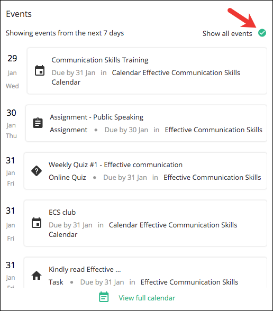Open the Kindly read Effective ... task
This screenshot has width=273, height=311.
85,269
